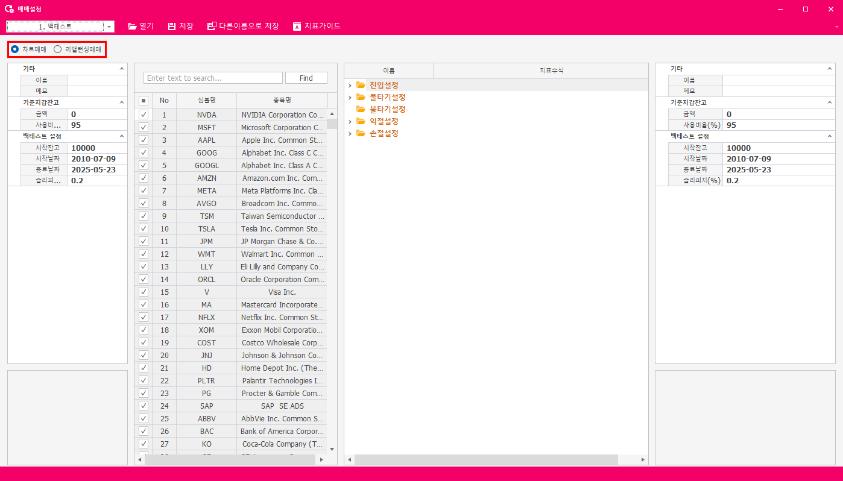Viewport: 843px width, 481px height.
Task: Select the Meta Platforms Inc. row name
Action: click(x=282, y=190)
